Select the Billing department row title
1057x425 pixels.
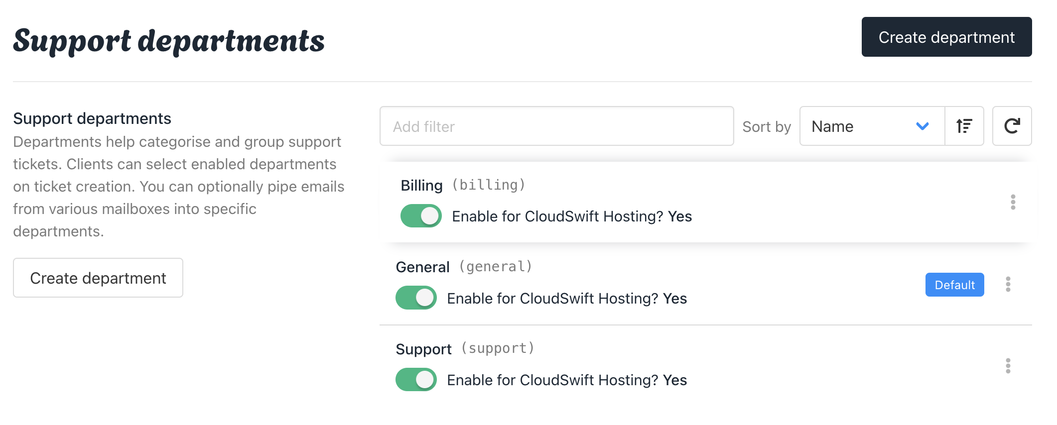pos(421,186)
